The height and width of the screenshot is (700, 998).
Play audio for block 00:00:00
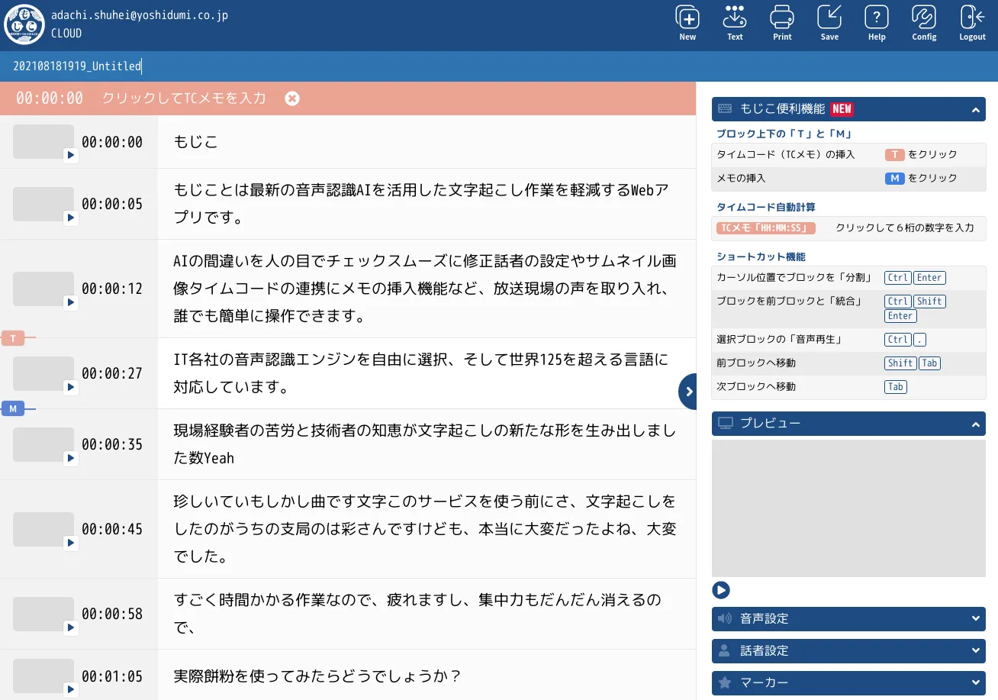(x=70, y=155)
